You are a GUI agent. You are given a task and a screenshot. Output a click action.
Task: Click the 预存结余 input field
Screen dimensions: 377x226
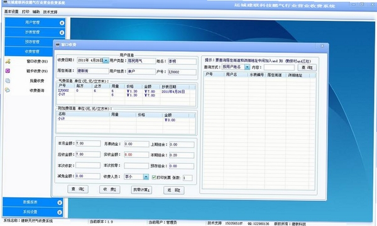[x=182, y=166]
